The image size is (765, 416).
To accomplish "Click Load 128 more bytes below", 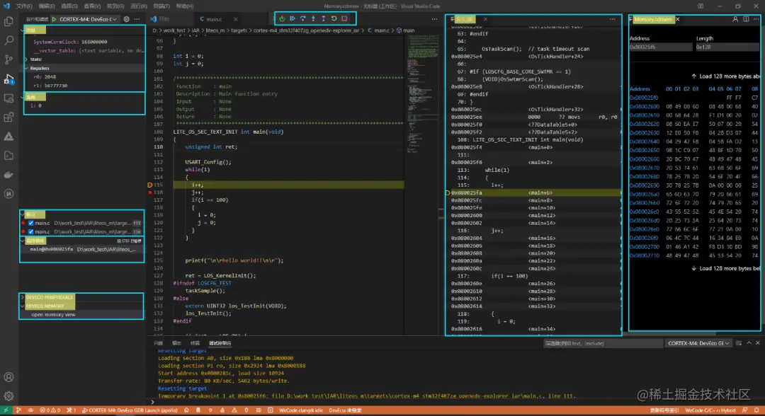I will pos(726,268).
